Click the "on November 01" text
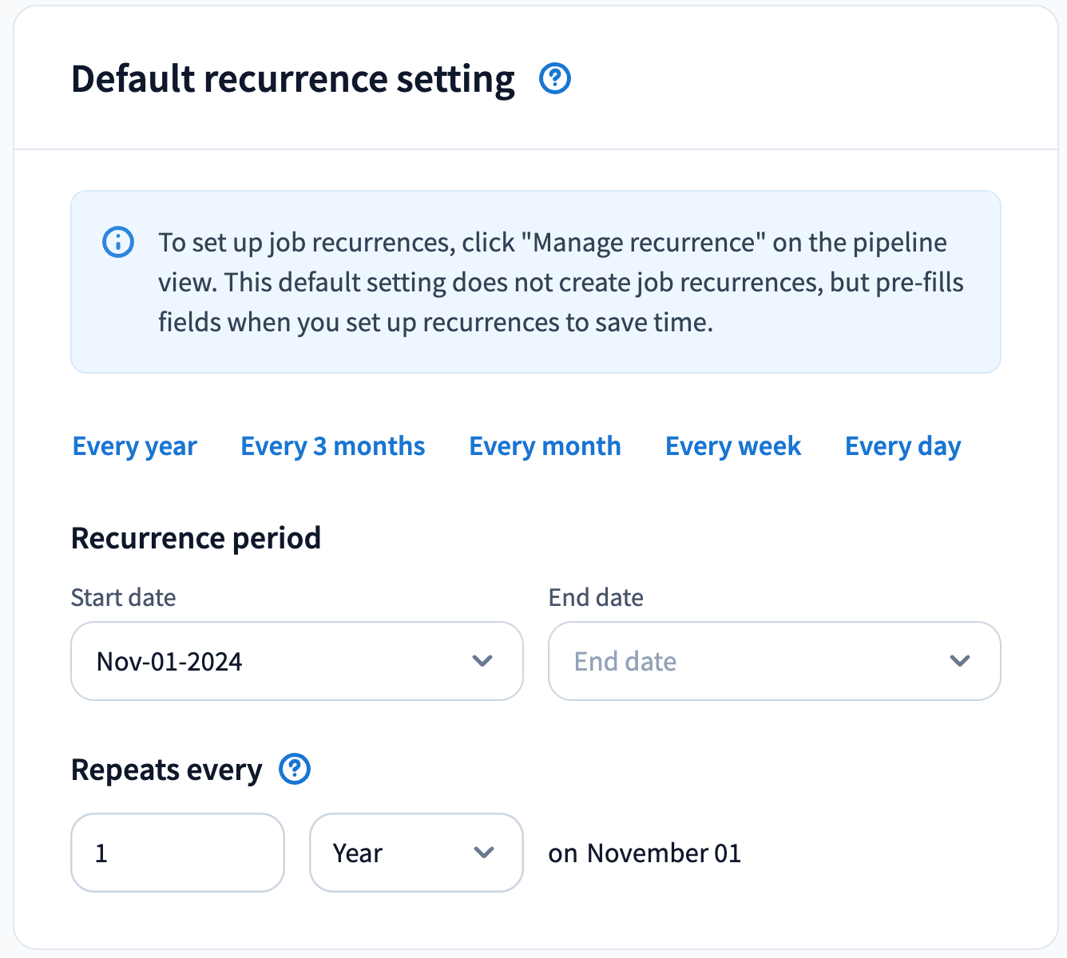Image resolution: width=1067 pixels, height=958 pixels. pyautogui.click(x=645, y=853)
